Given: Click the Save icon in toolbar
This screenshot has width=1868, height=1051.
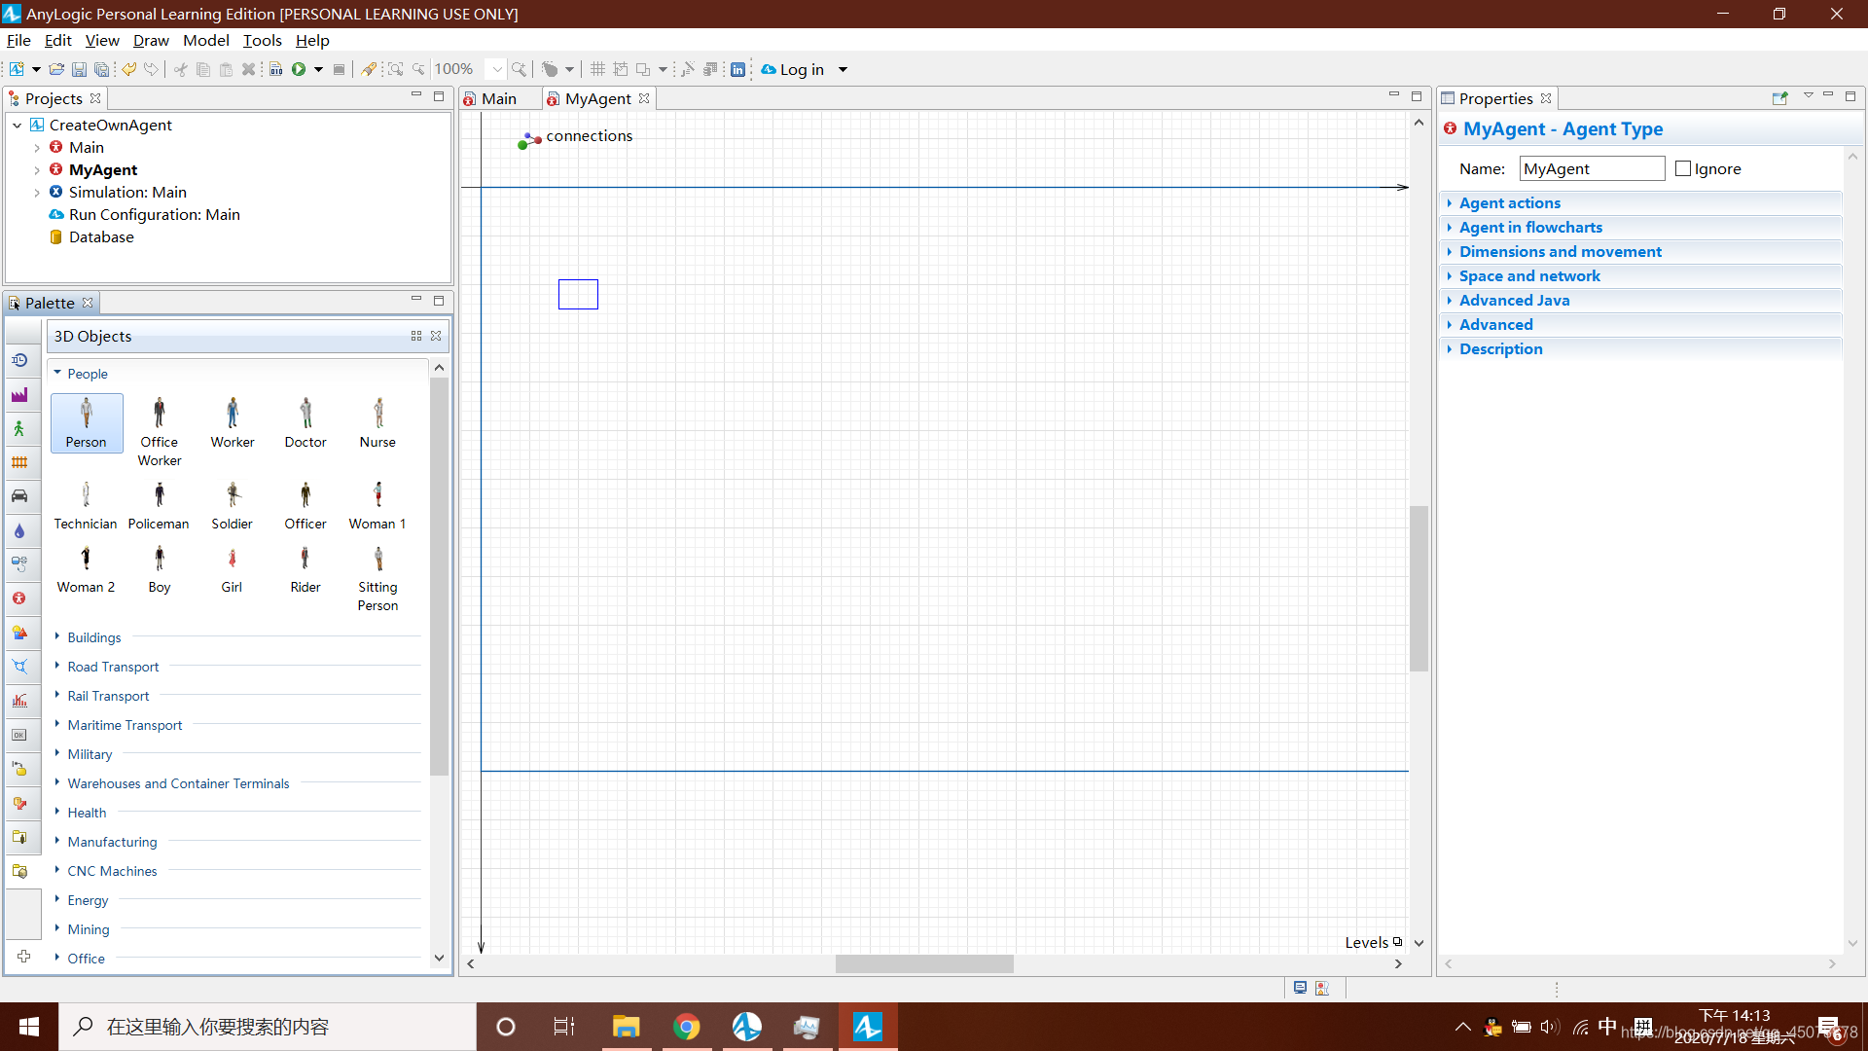Looking at the screenshot, I should 79,69.
